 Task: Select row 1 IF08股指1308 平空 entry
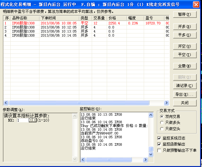tap(86, 23)
